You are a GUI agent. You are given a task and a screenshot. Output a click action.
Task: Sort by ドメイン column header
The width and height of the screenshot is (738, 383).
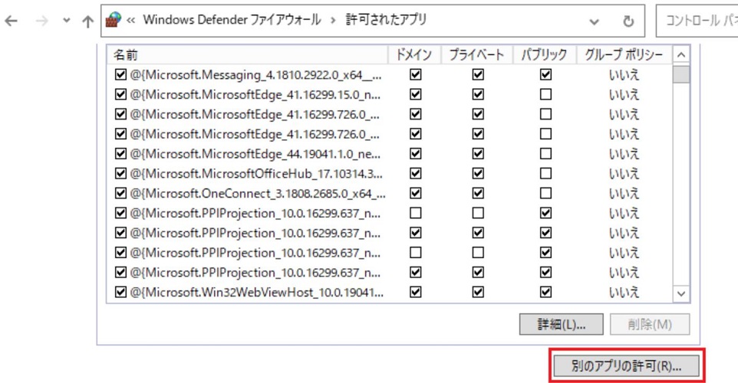[413, 54]
